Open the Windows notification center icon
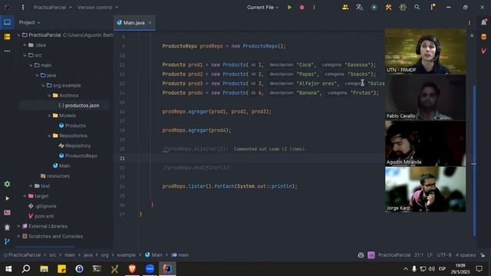This screenshot has height=276, width=491. coord(479,269)
